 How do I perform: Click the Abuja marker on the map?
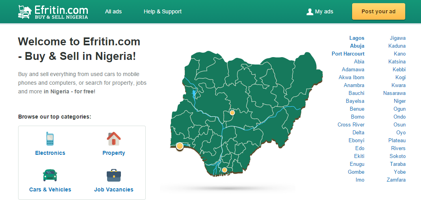(x=232, y=113)
